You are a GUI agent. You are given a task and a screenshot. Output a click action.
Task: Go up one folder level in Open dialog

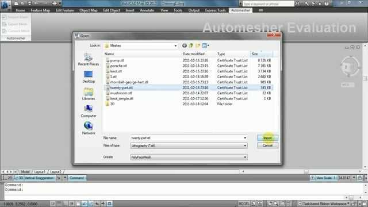pyautogui.click(x=191, y=45)
